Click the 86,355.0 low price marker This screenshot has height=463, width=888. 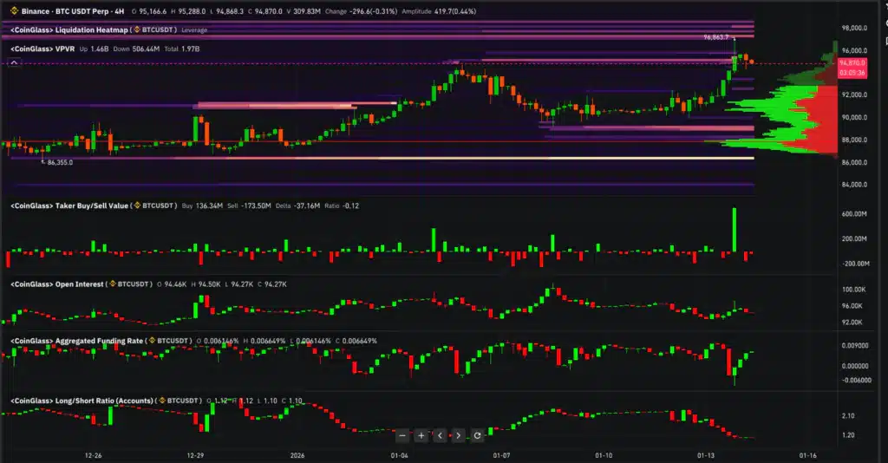pos(59,162)
